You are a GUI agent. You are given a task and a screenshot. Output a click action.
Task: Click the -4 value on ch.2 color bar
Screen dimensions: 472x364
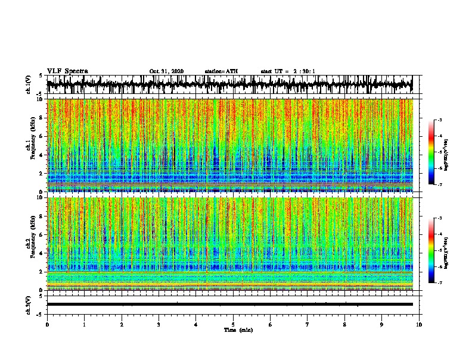pos(440,234)
